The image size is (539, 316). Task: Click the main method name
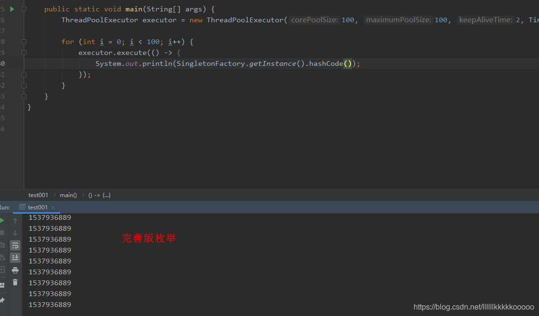pos(134,9)
